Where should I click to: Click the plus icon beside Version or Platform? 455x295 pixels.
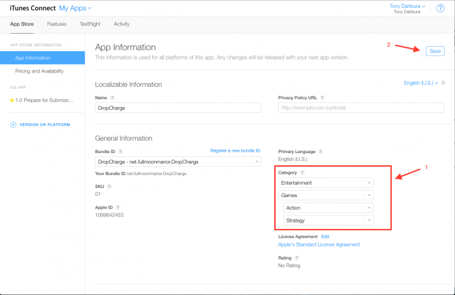coord(13,124)
